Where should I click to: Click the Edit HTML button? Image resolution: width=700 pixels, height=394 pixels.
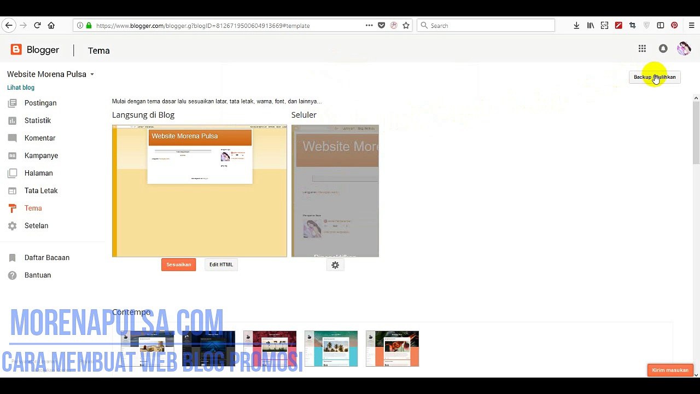coord(221,265)
